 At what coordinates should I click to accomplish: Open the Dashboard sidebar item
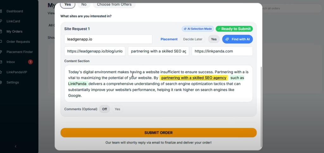click(15, 11)
